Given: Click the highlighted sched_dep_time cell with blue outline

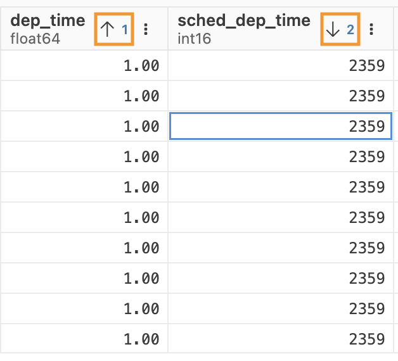Looking at the screenshot, I should click(x=281, y=126).
